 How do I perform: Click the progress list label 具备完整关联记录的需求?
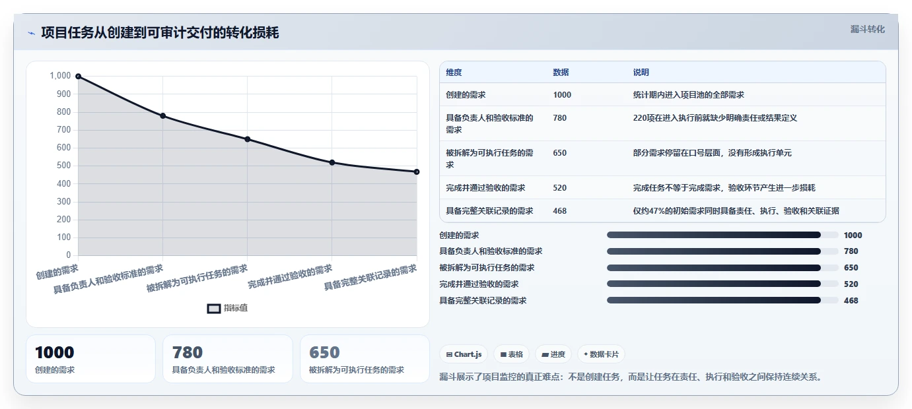point(483,300)
